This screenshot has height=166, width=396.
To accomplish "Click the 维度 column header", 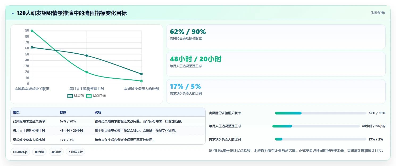I will (x=16, y=112).
